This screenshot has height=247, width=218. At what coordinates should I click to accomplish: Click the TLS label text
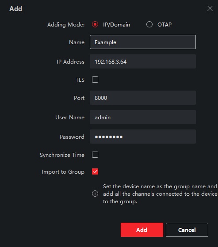pos(80,80)
